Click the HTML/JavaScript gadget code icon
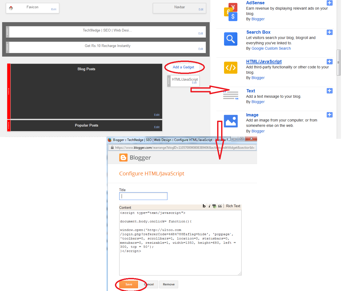 click(x=230, y=68)
